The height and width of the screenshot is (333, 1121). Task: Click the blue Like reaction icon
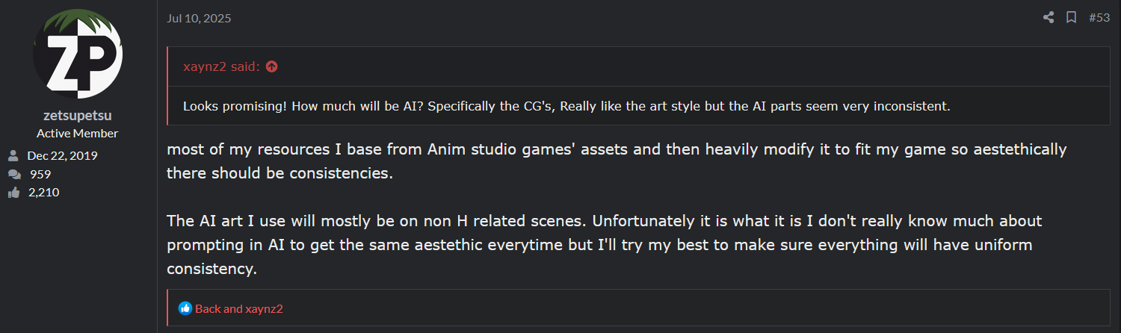pyautogui.click(x=185, y=308)
